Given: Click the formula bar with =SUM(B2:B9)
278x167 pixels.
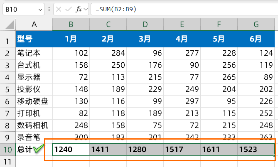Looking at the screenshot, I should click(185, 9).
